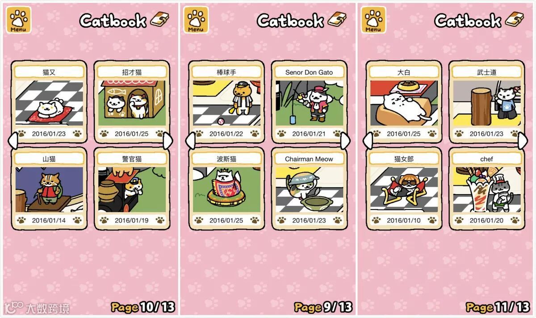
Task: Open the paw Menu on page 11 screen
Action: 373,20
